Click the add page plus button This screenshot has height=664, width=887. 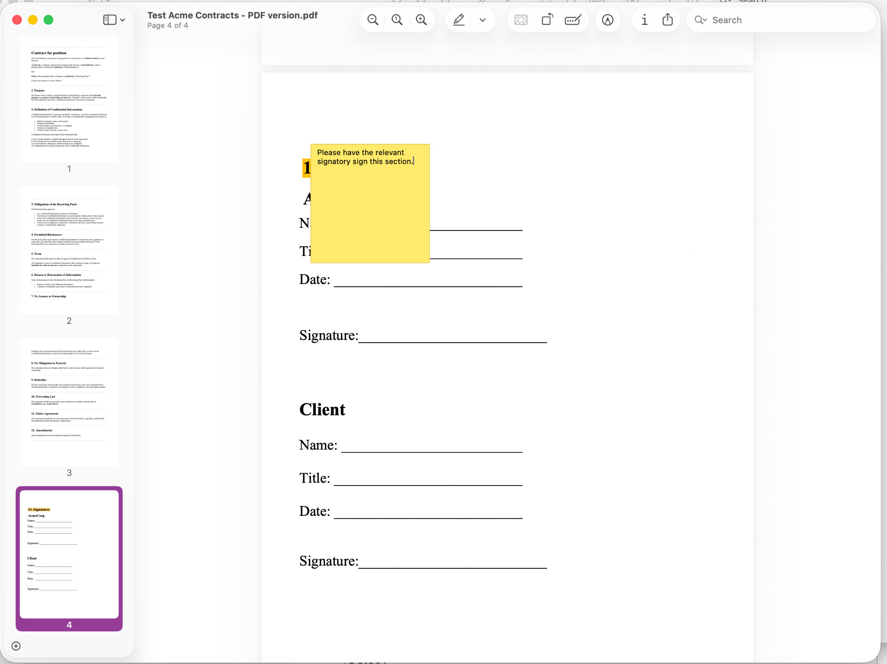point(16,646)
